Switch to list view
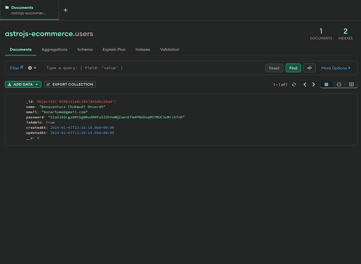The height and width of the screenshot is (264, 361). pos(326,84)
